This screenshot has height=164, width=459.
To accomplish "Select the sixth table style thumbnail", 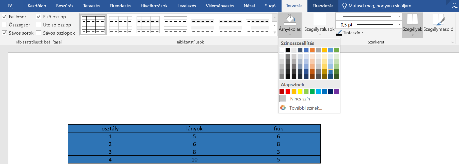I will pos(230,25).
